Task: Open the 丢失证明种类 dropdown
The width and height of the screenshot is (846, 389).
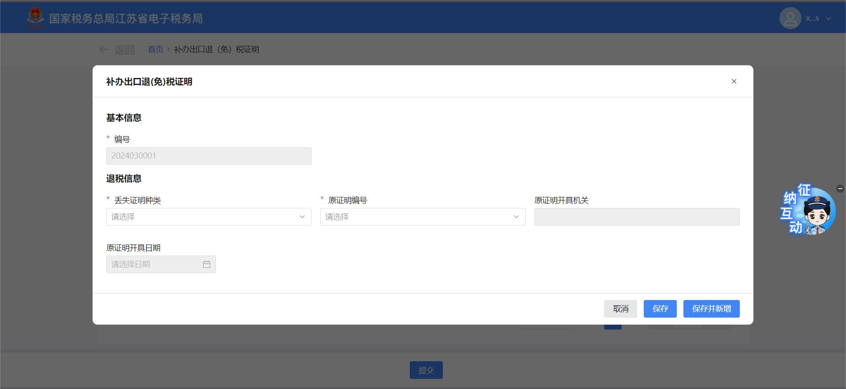Action: pyautogui.click(x=208, y=217)
